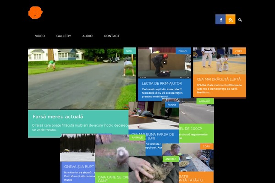Click the ANIMALE tag on hedgehog card
Screen dimensions: 275x183
click(170, 159)
